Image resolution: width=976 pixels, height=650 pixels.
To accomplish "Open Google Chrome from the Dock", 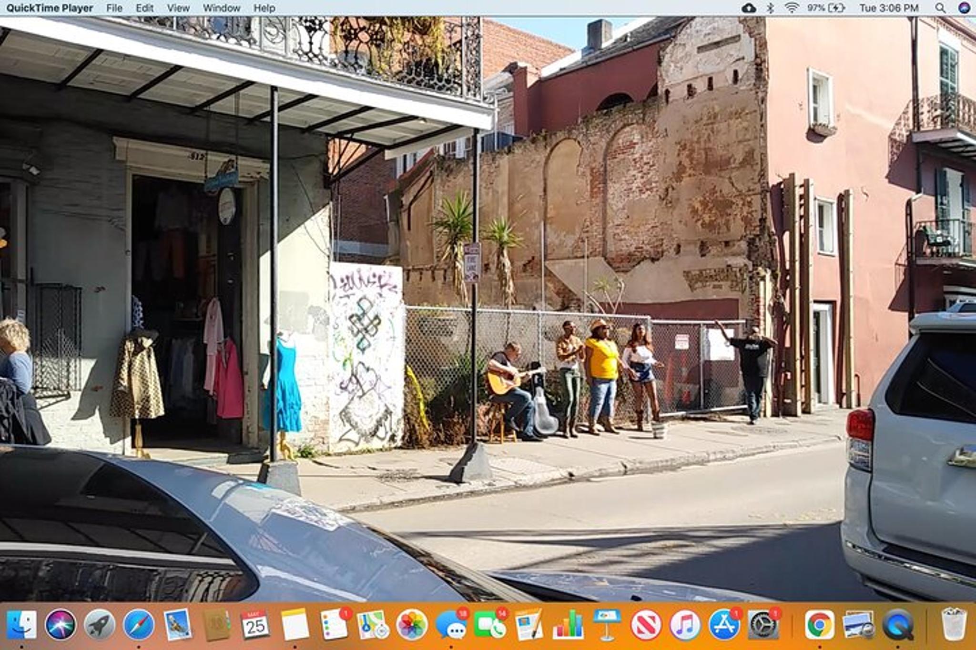I will pos(820,625).
